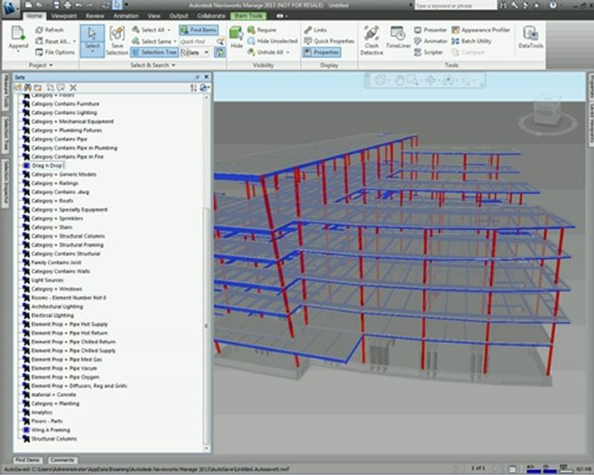
Task: Click the Print icon in quick access toolbar
Action: 67,5
